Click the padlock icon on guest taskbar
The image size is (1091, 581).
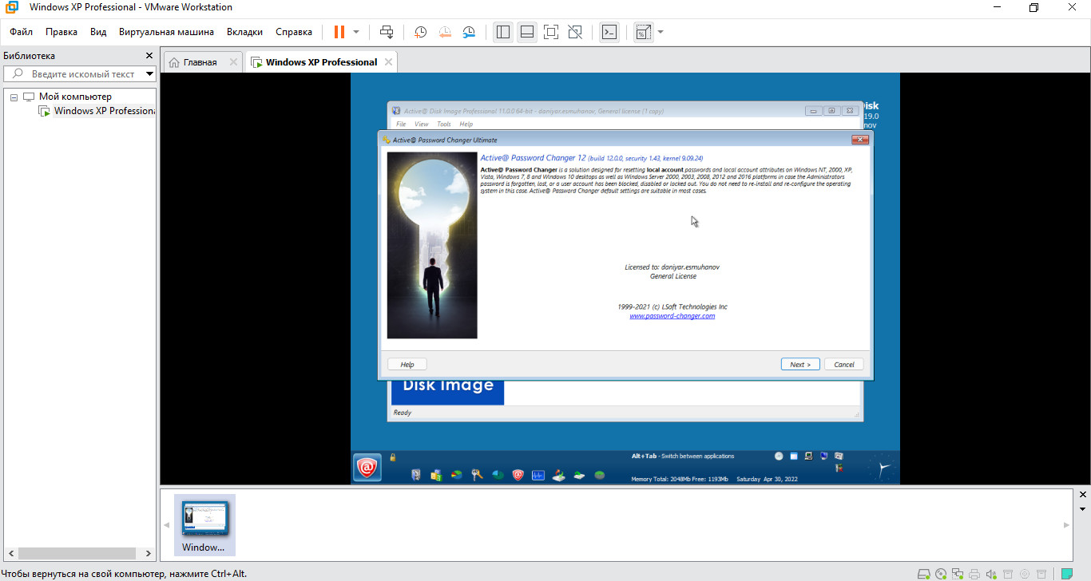(393, 458)
